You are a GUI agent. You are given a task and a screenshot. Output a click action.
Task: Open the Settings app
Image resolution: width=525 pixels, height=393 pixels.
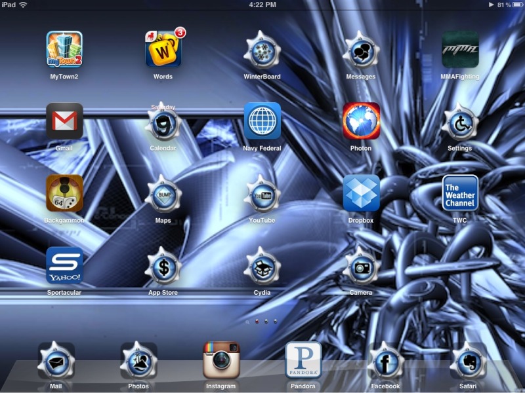460,122
